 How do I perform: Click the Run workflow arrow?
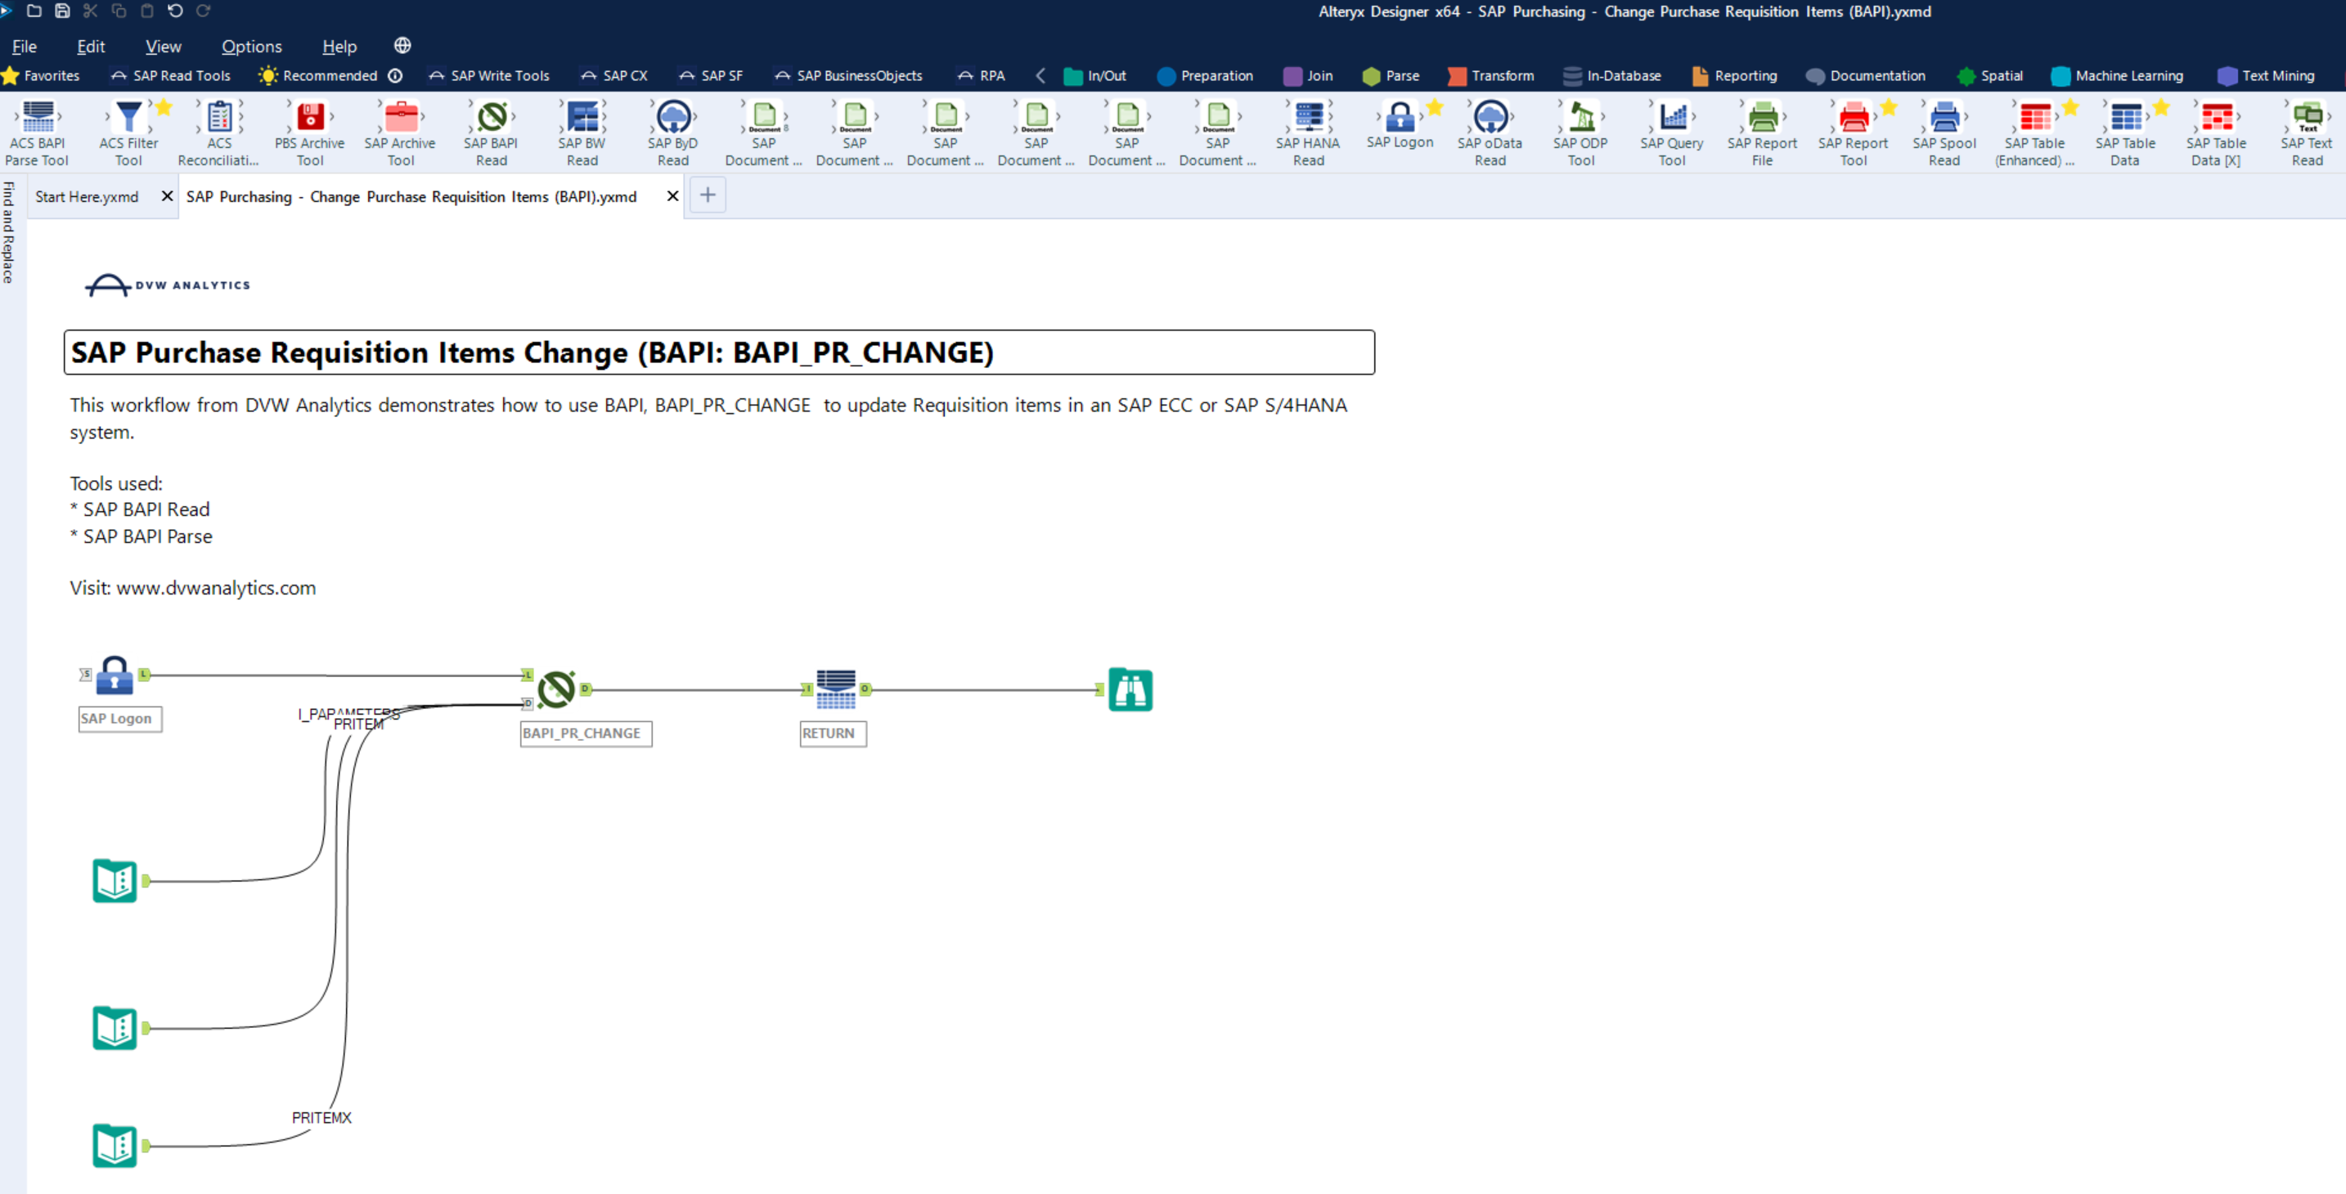tap(5, 11)
